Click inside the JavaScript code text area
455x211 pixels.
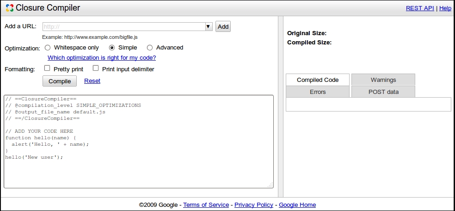[x=139, y=142]
